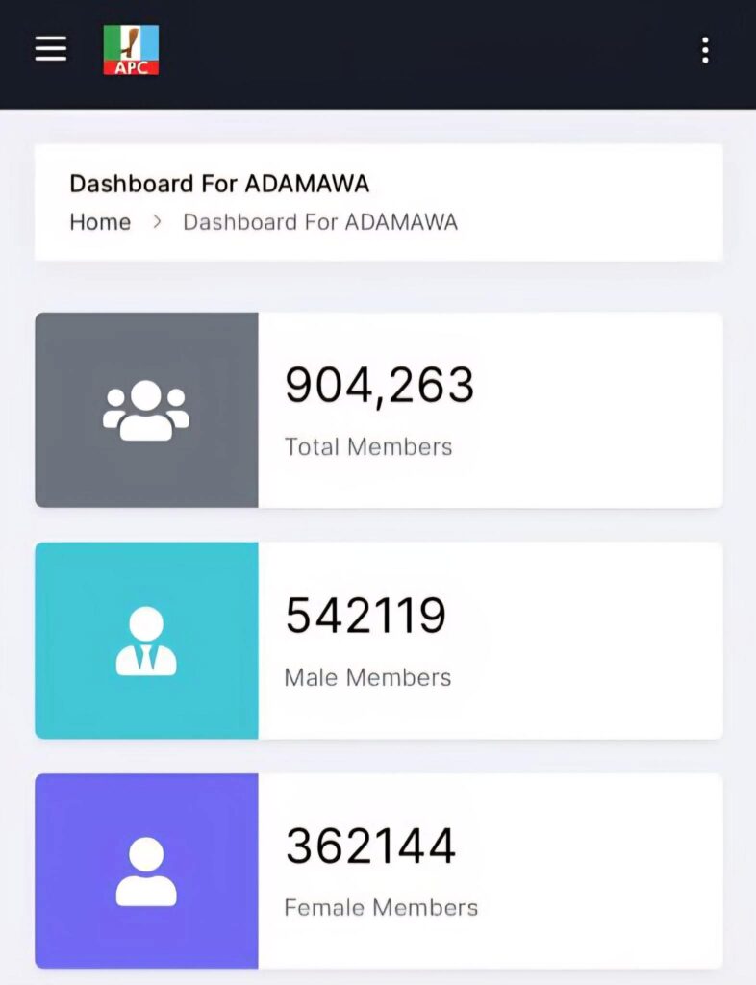Click the breadcrumb chevron separator
This screenshot has height=985, width=756.
[157, 222]
